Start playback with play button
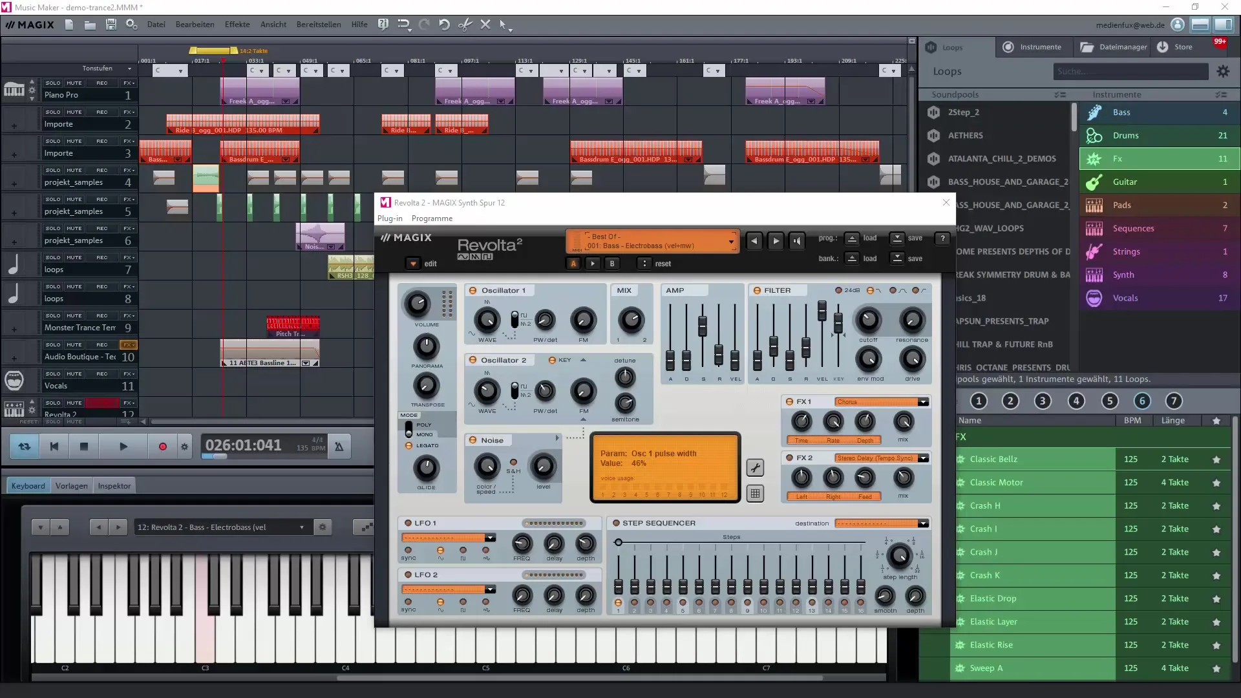Image resolution: width=1241 pixels, height=698 pixels. (123, 447)
